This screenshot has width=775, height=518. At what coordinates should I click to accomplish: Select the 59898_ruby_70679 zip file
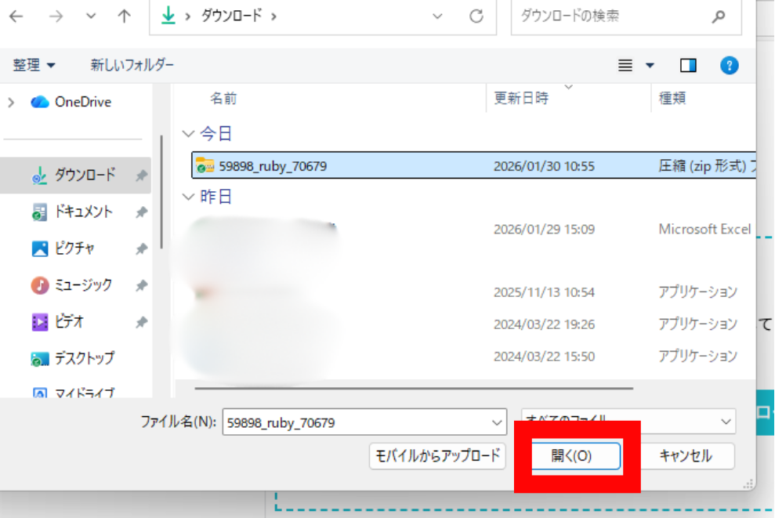coord(273,165)
